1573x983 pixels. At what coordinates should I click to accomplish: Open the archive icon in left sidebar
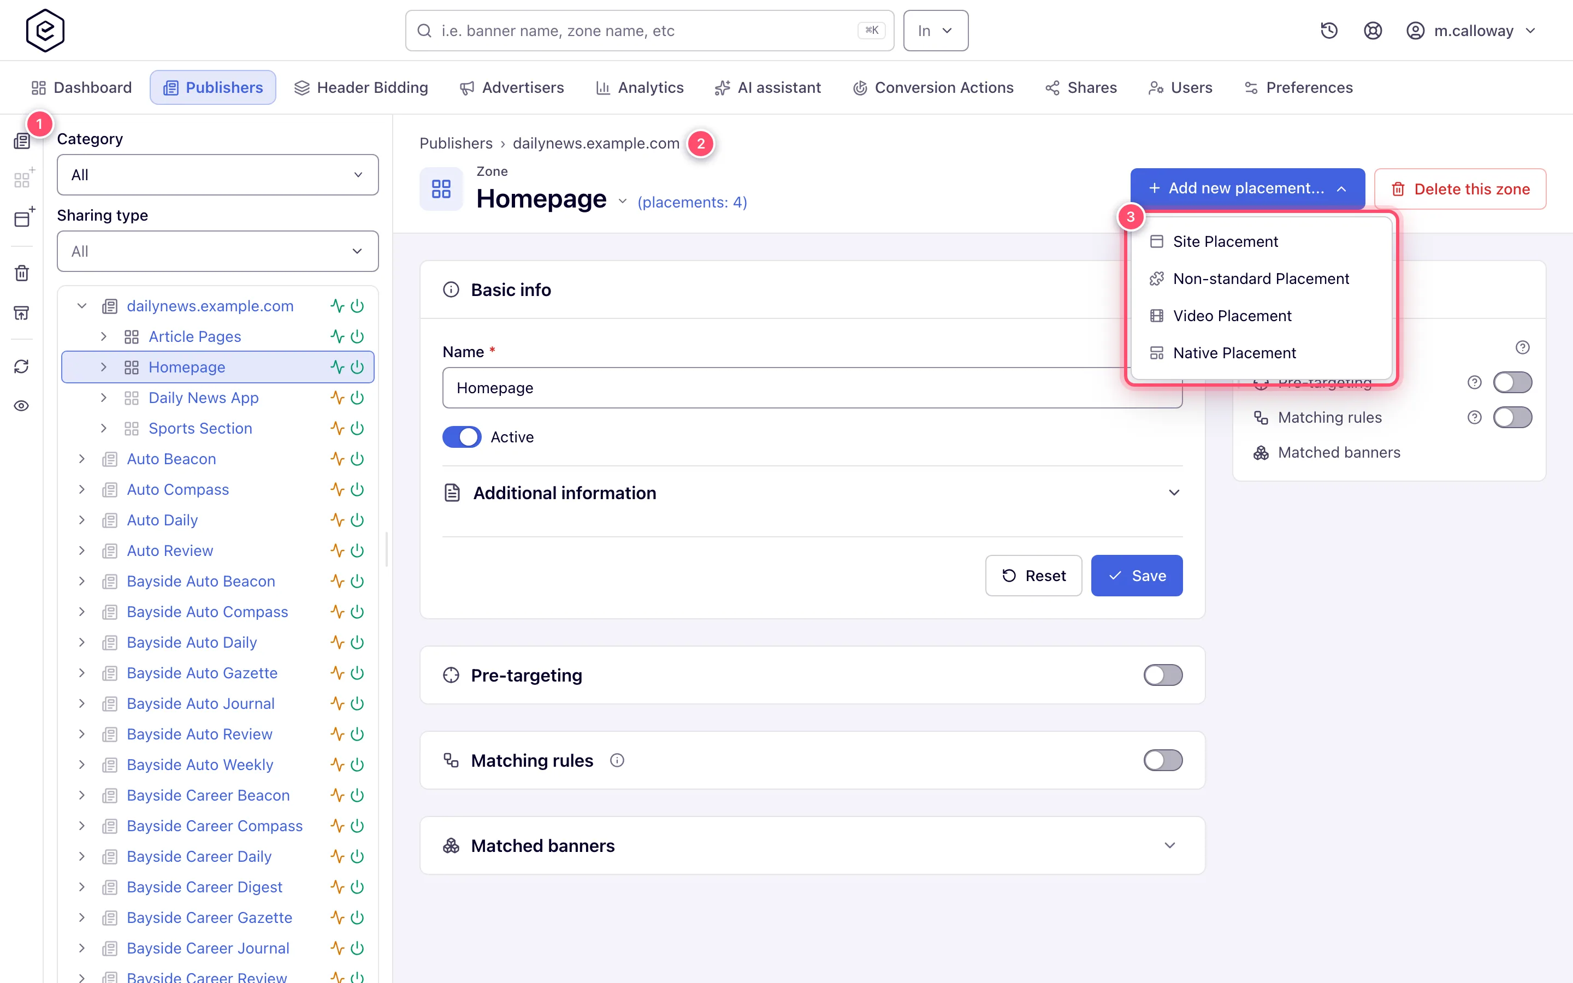[x=22, y=313]
